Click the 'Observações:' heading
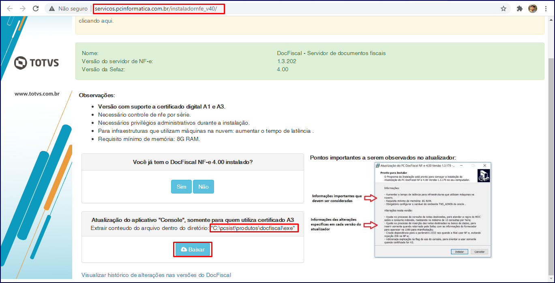Viewport: 555px width, 283px height. [97, 95]
